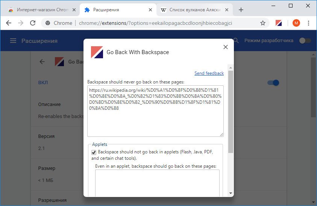Uncheck Backspace should not go back in applets

[94, 152]
